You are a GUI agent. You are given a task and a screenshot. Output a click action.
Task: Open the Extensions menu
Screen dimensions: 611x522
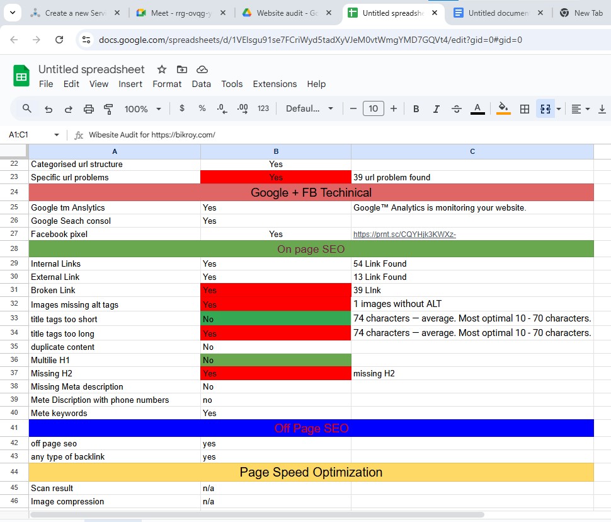pyautogui.click(x=275, y=84)
